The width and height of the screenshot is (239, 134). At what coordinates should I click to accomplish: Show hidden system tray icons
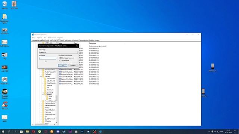tap(209, 131)
